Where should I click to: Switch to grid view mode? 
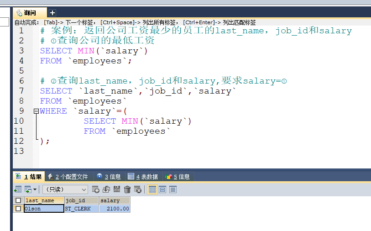[x=152, y=189]
